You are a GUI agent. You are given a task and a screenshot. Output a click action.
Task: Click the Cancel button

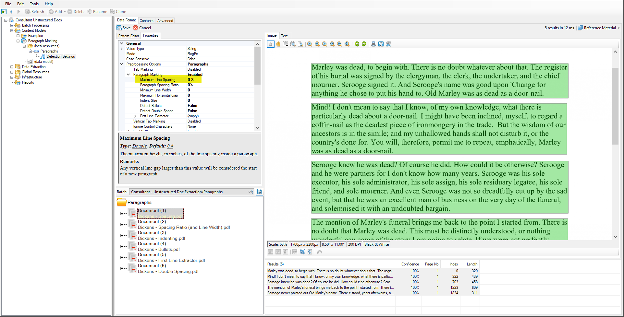click(x=142, y=28)
